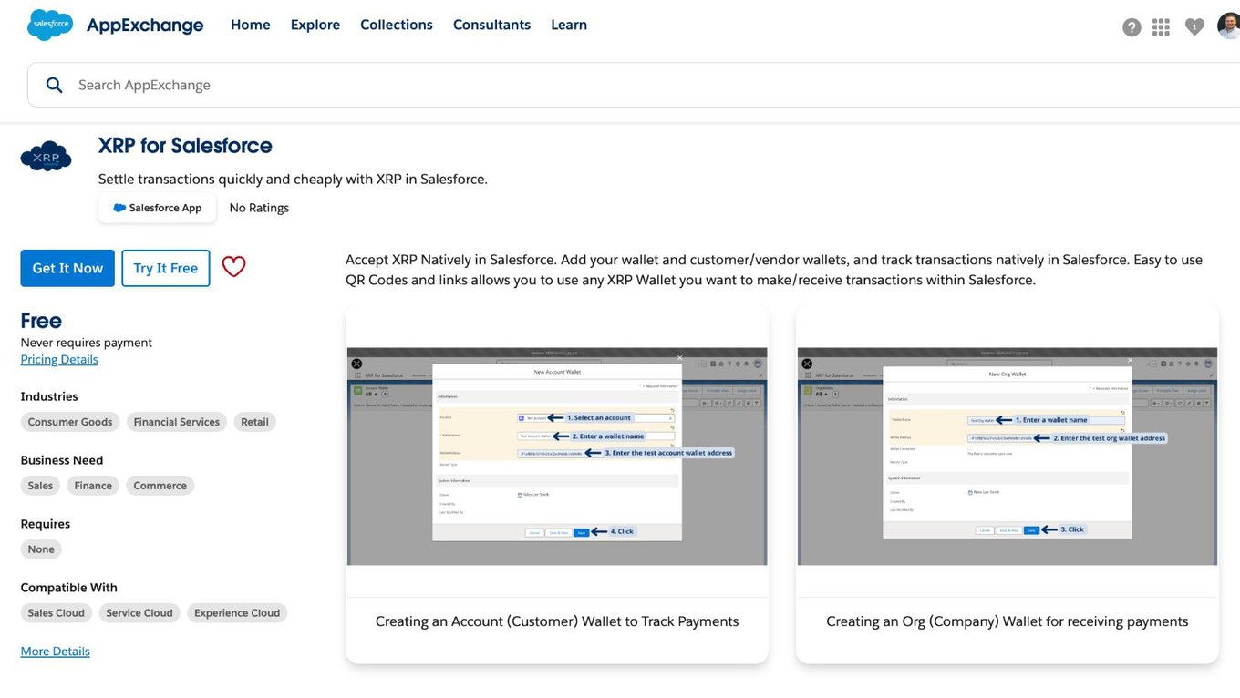Click the XRP for Salesforce heading

point(185,146)
